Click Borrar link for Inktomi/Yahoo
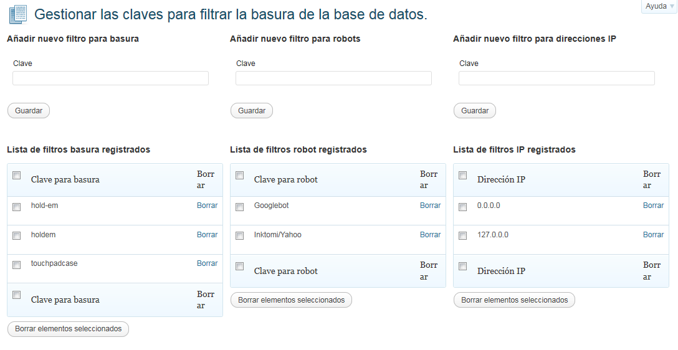This screenshot has height=350, width=678. click(430, 235)
